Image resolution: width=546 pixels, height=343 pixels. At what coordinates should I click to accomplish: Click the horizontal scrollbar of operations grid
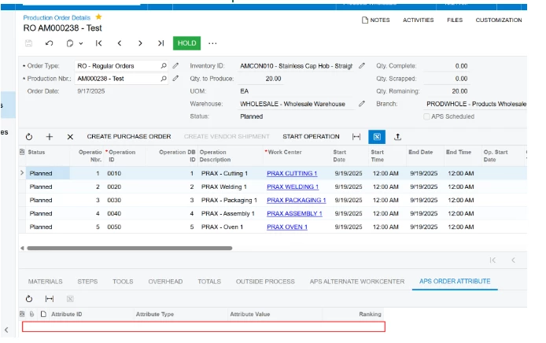(130, 249)
